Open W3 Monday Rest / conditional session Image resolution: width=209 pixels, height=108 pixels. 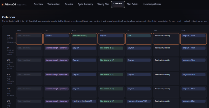(29, 74)
